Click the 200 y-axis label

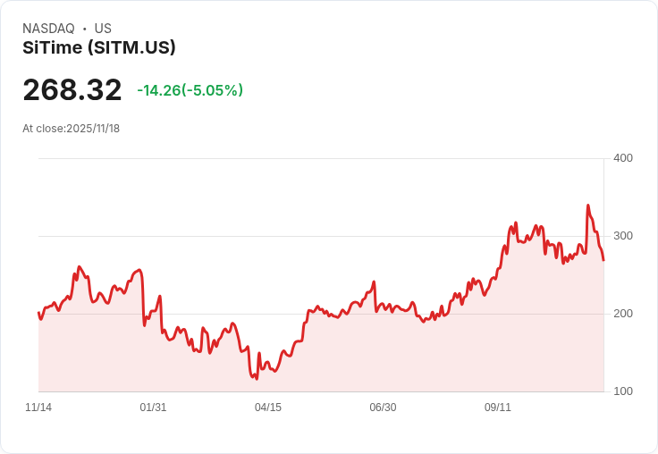[623, 314]
